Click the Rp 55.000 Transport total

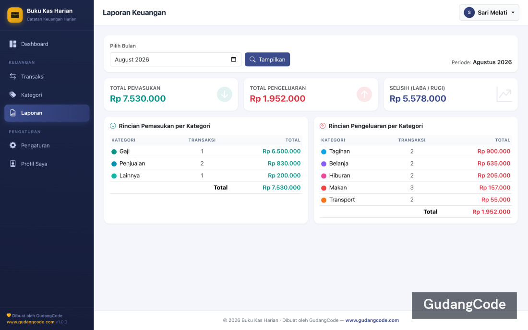point(496,200)
